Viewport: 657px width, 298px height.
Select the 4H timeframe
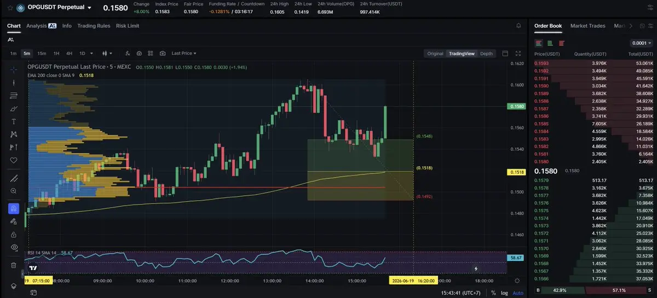point(70,54)
